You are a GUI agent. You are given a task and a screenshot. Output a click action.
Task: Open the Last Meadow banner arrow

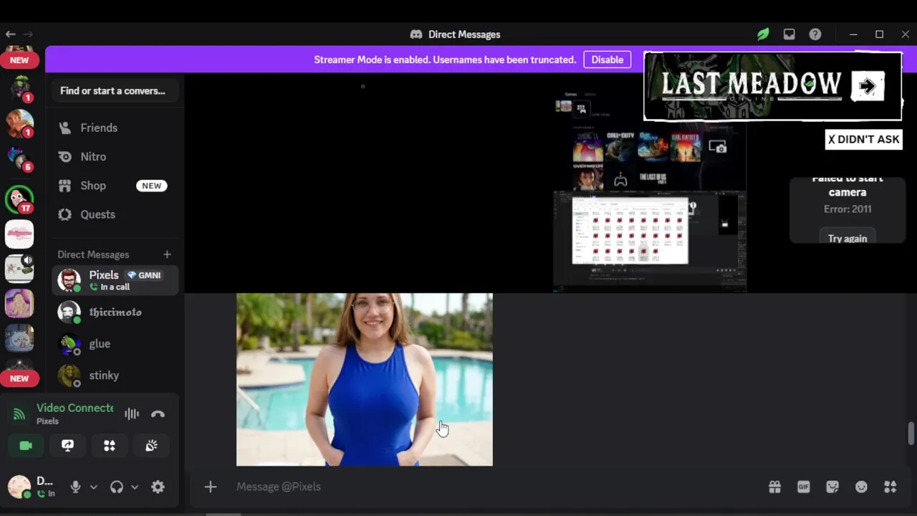click(867, 87)
